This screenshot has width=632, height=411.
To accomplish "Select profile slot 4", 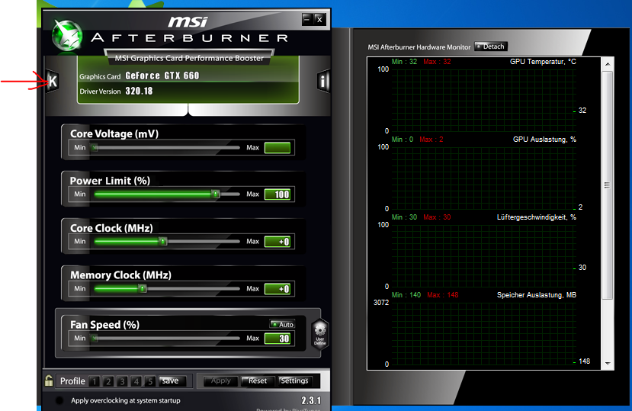I will 136,381.
